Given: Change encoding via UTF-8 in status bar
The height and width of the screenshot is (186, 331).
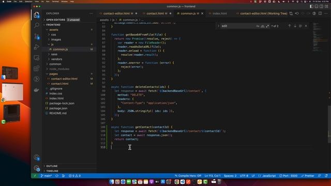Looking at the screenshot, I should click(244, 176).
